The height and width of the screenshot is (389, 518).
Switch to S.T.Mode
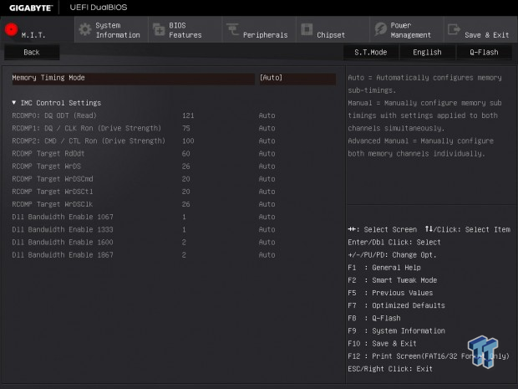tap(371, 52)
